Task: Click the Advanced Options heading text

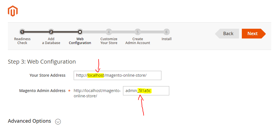Action: pyautogui.click(x=29, y=121)
